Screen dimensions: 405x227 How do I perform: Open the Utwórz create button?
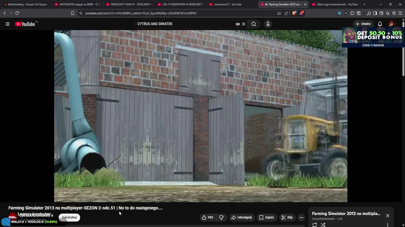tap(363, 24)
